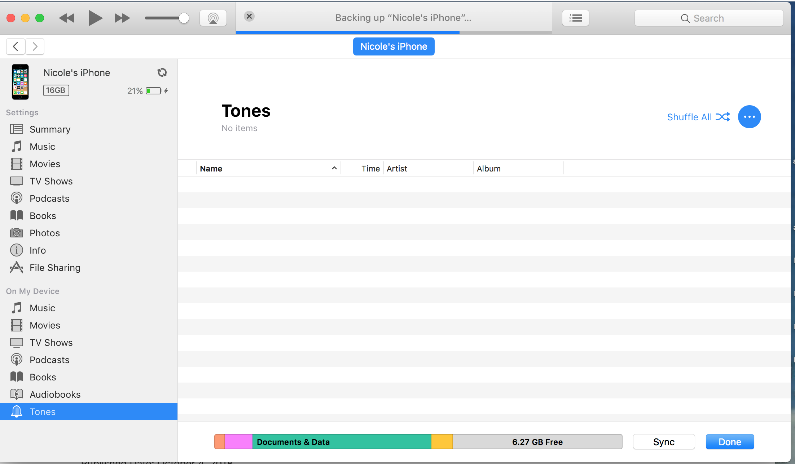Click the blue Done button
The width and height of the screenshot is (795, 464).
[729, 442]
